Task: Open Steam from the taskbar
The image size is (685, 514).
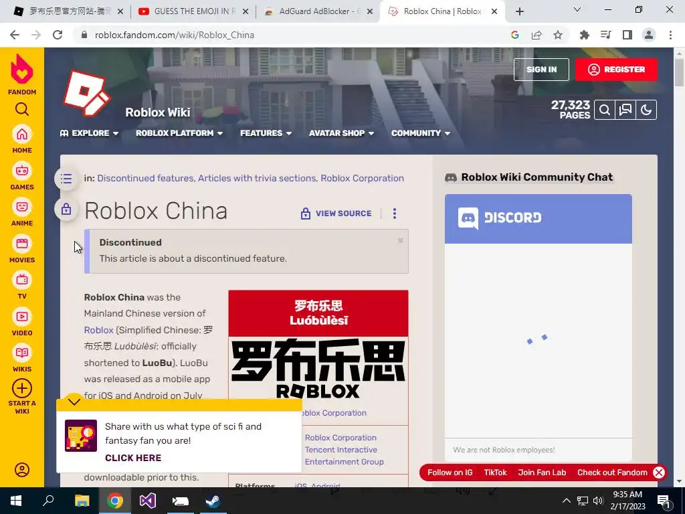Action: 213,501
